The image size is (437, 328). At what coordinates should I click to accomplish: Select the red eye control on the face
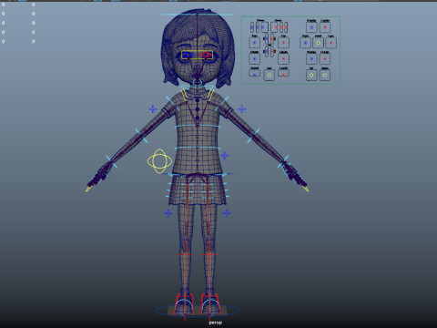pos(207,56)
